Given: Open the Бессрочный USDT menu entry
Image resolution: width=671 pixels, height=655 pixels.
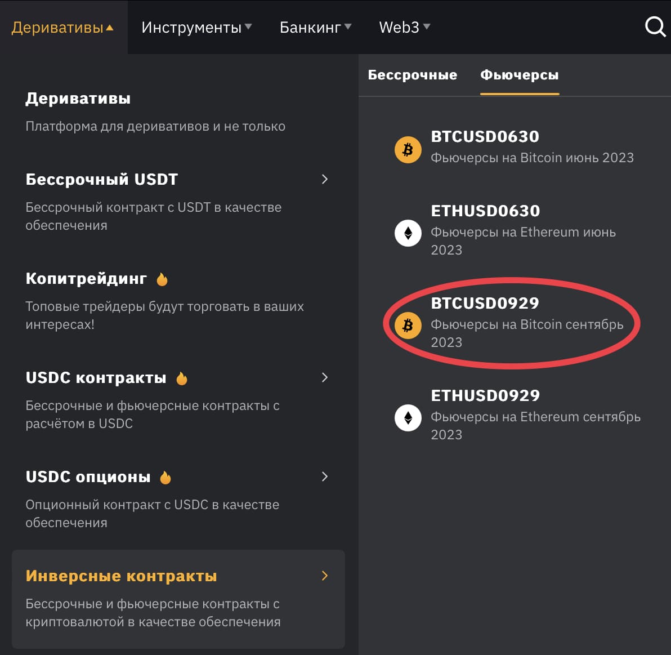Looking at the screenshot, I should point(102,179).
